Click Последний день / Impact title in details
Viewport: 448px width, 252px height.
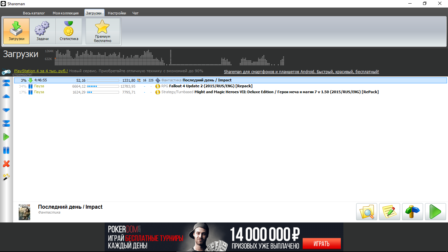point(70,207)
